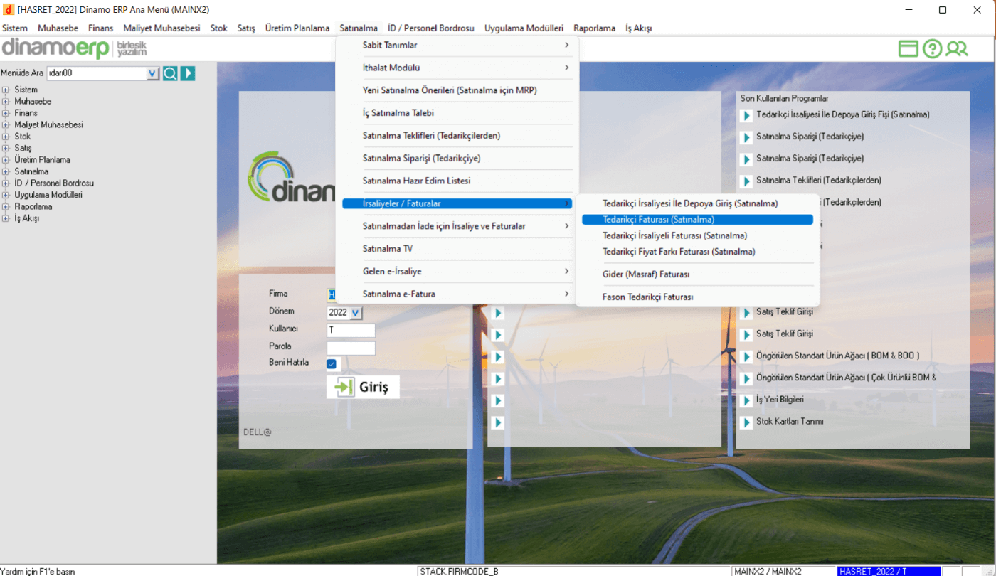Choose Satınalma Hazır Edim Listesi
996x576 pixels.
[x=457, y=181]
